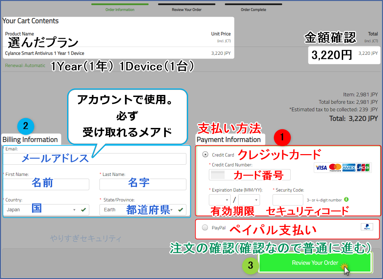
Task: Click the card placeholder icon in number field
Action: point(218,175)
